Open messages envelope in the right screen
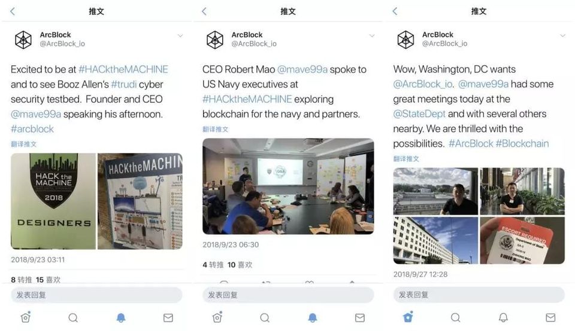Screen dimensions: 575x331 click(550, 317)
